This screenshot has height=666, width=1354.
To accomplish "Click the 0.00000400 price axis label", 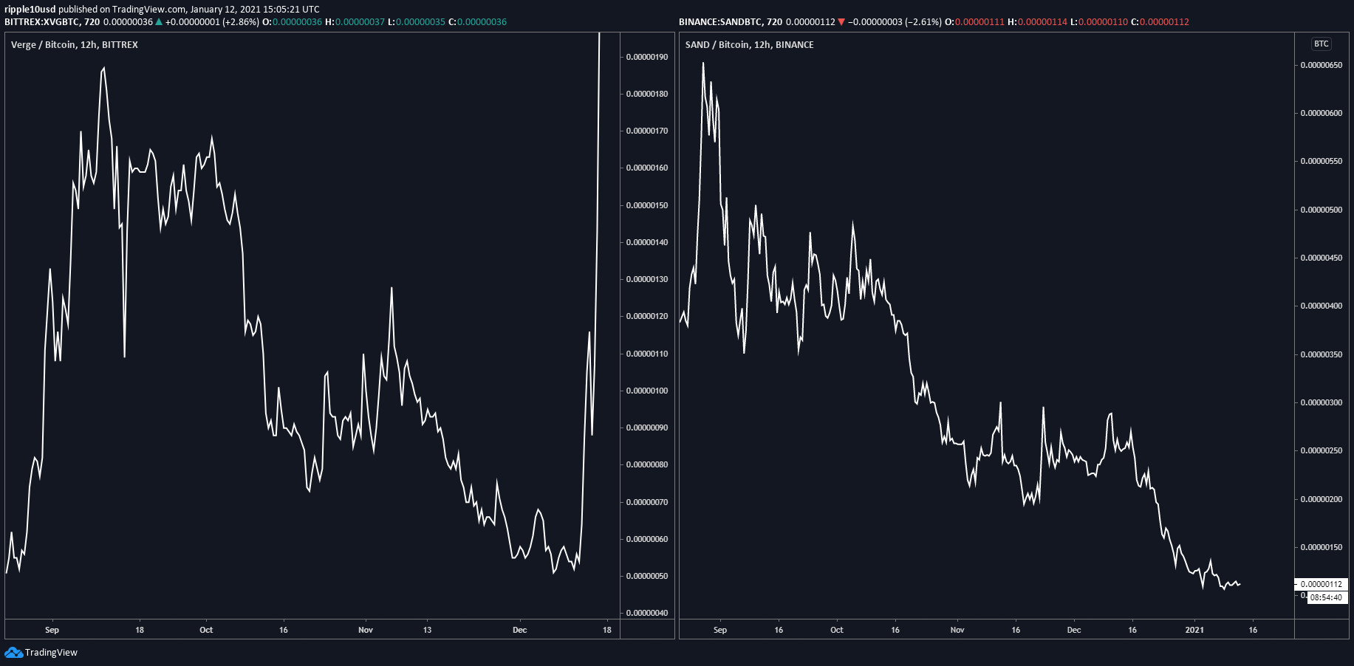I will click(x=1321, y=306).
